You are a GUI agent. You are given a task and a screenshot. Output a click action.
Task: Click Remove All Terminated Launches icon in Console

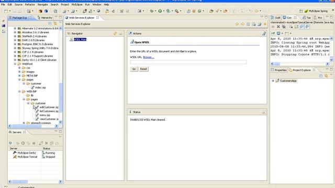tap(284, 27)
